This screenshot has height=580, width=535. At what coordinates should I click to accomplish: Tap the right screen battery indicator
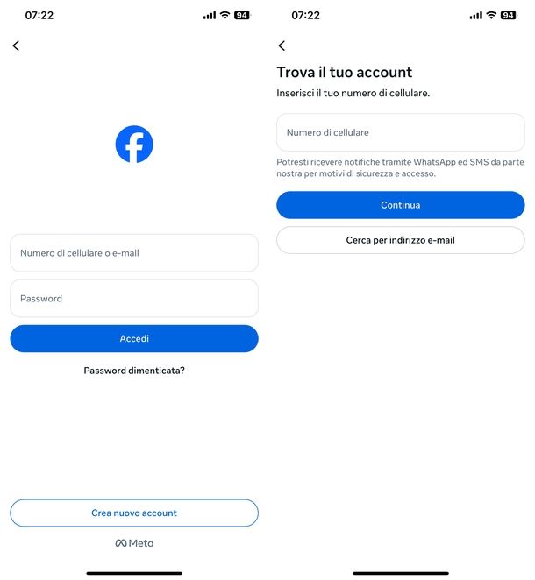click(508, 16)
